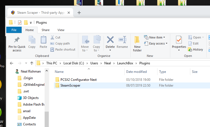Click navigation pane scroll up arrow
Screen dimensions: 210x127
pos(47,71)
